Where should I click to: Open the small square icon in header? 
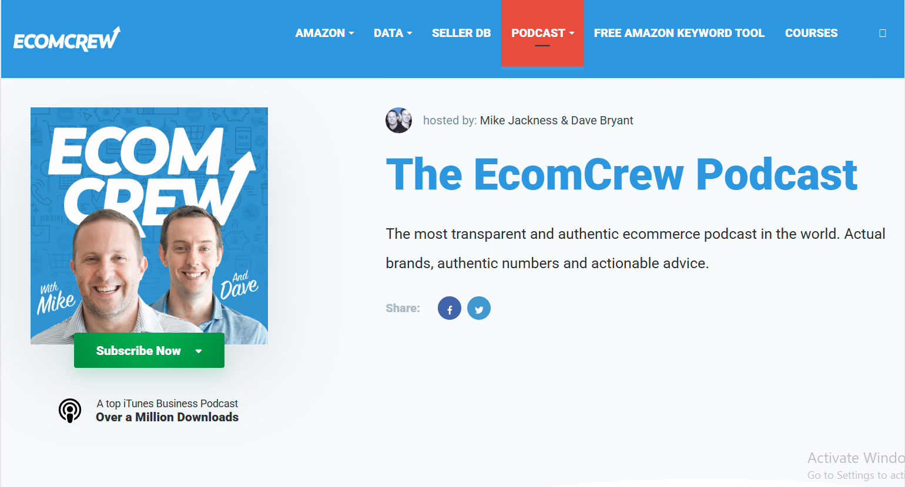click(x=882, y=33)
